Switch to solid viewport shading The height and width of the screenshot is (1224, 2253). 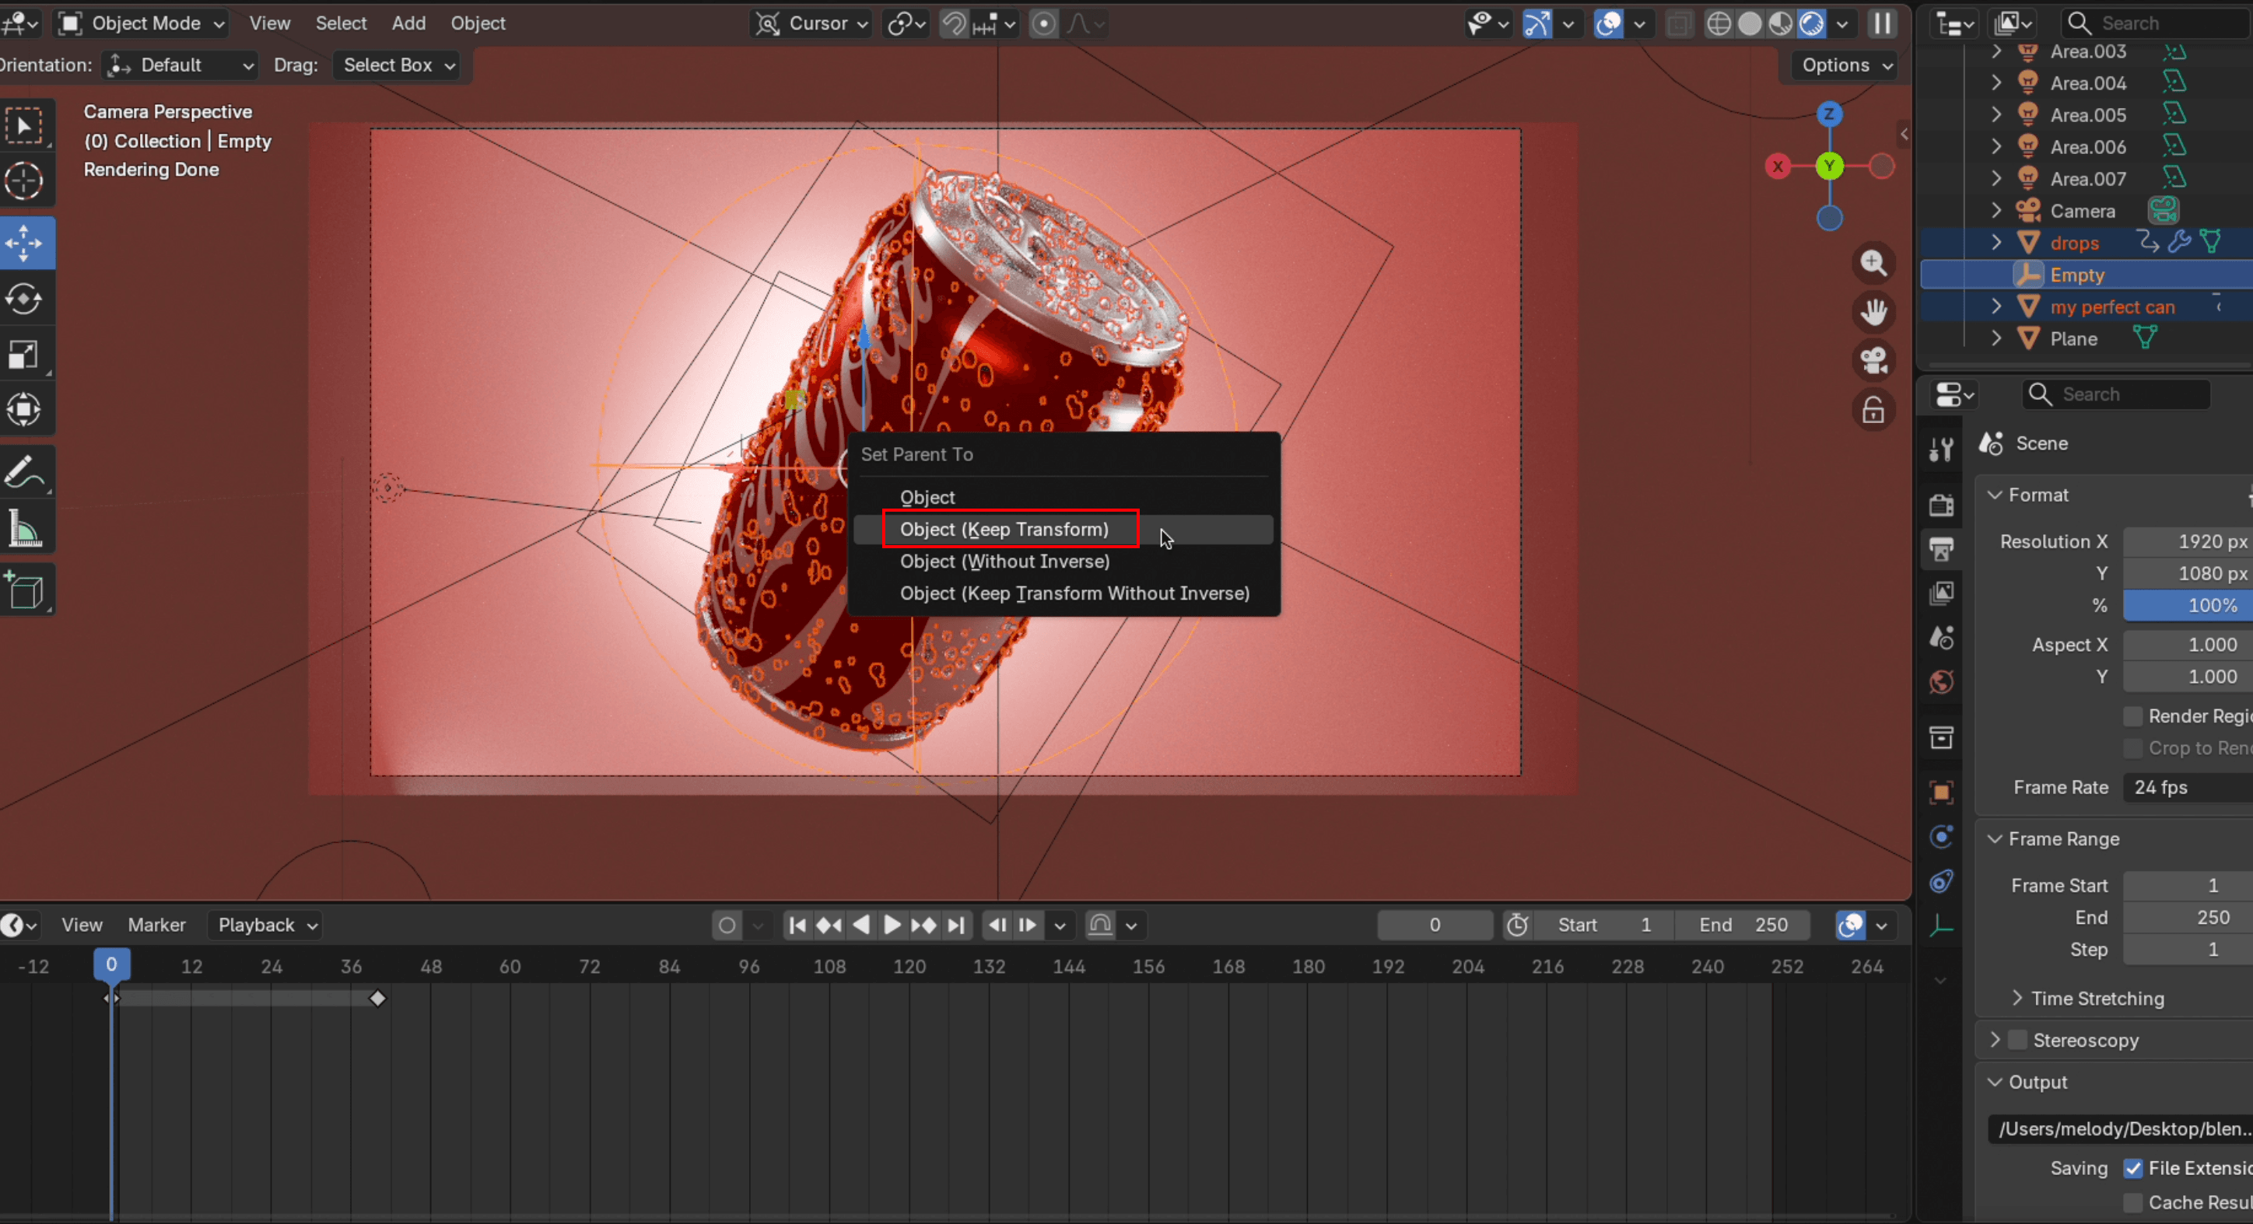(x=1749, y=23)
